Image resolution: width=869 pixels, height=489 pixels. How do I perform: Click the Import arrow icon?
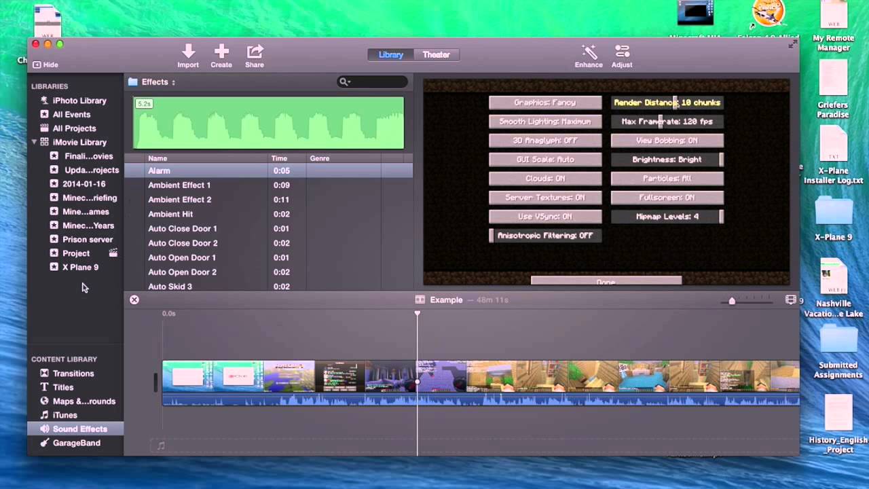pyautogui.click(x=188, y=51)
